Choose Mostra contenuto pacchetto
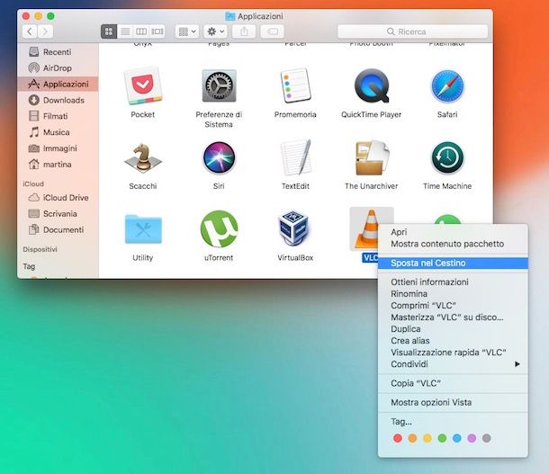The image size is (549, 474). click(x=453, y=244)
